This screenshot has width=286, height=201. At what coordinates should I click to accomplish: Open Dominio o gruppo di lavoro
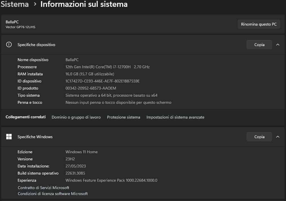(x=76, y=117)
